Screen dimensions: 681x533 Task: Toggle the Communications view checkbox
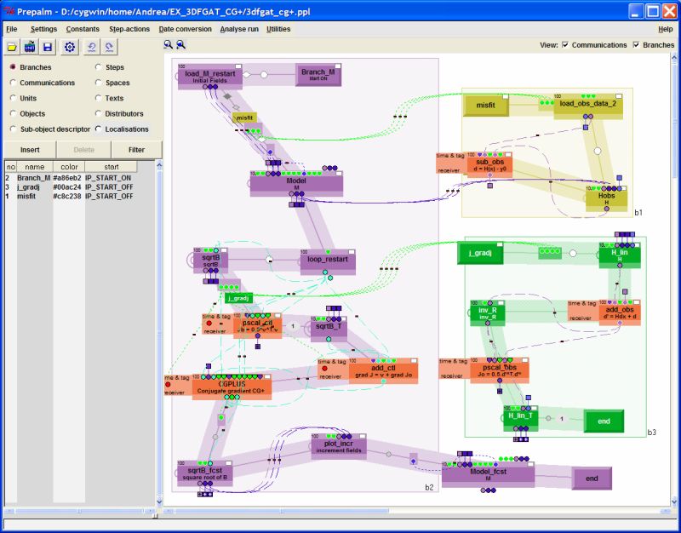(566, 45)
